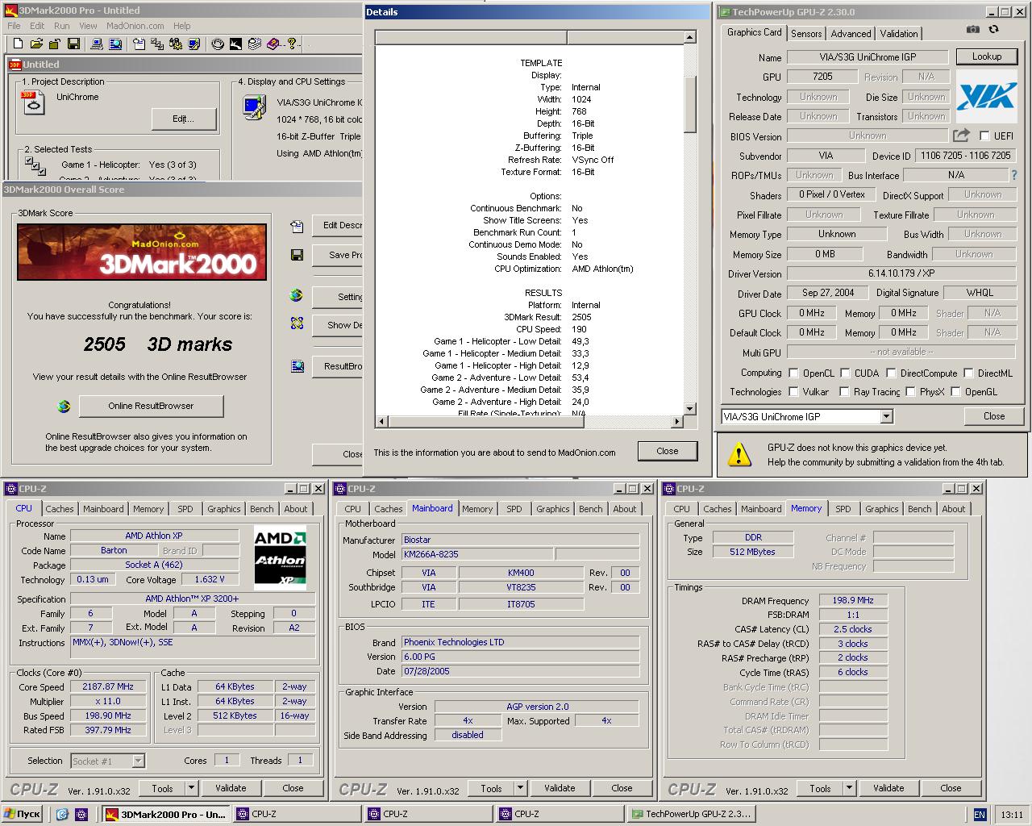Toggle the OpenCL checkbox
Image resolution: width=1032 pixels, height=826 pixels.
point(793,373)
